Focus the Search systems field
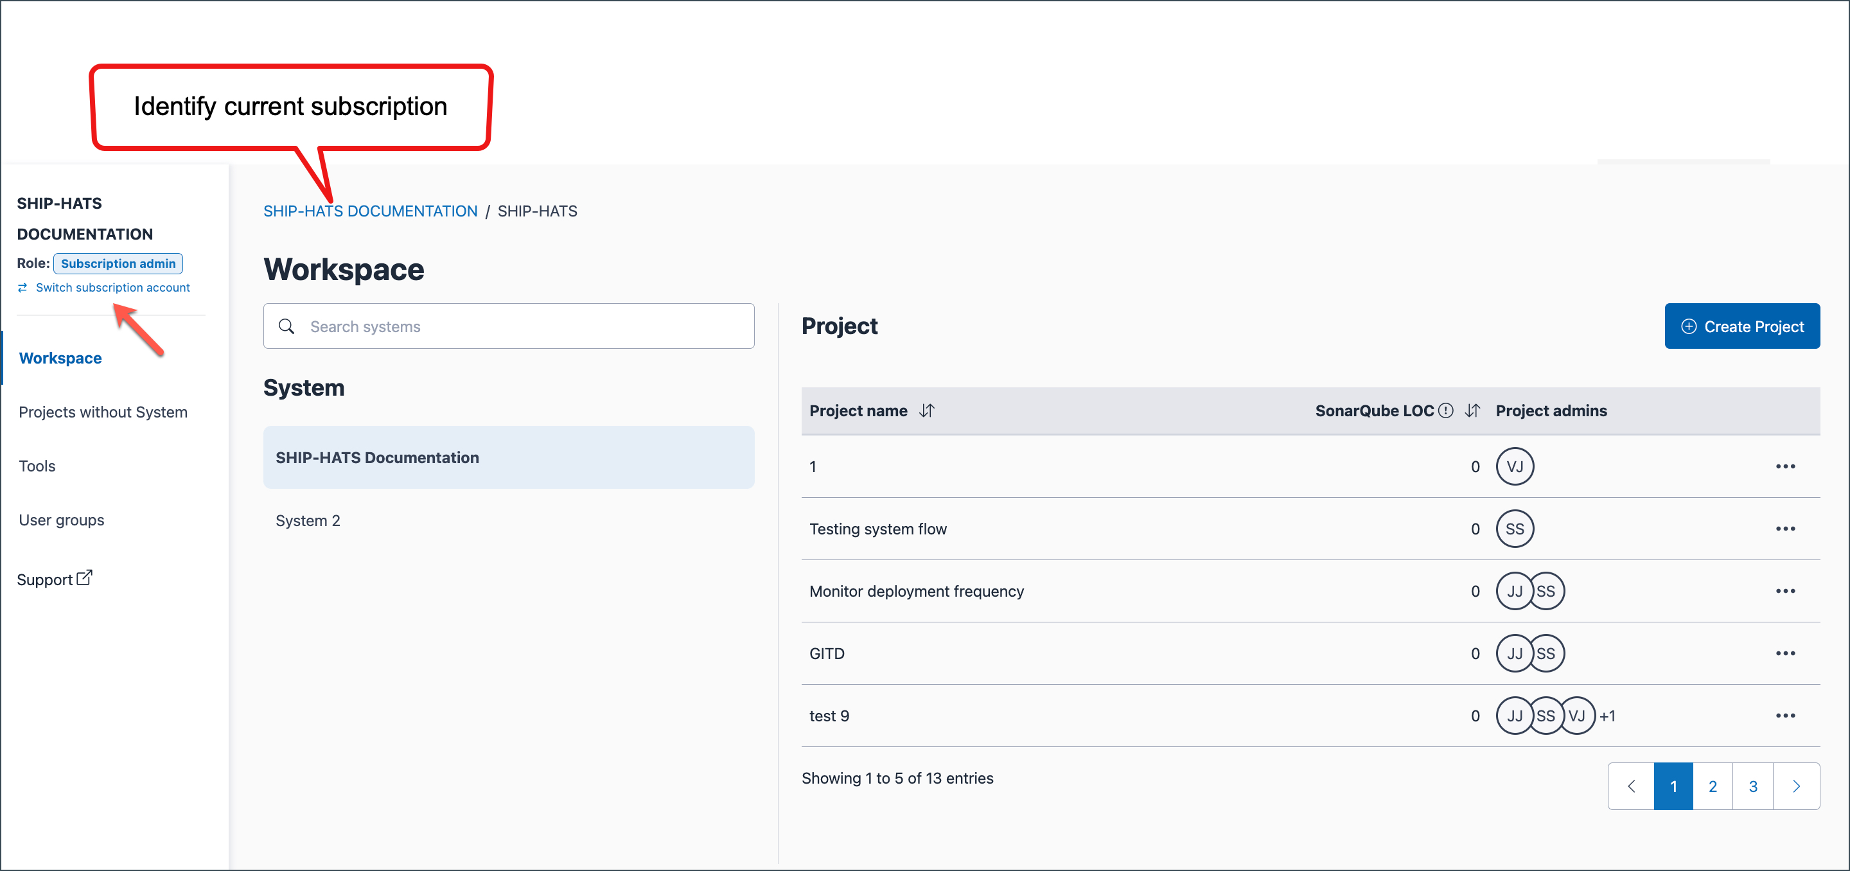The image size is (1850, 871). pos(509,327)
